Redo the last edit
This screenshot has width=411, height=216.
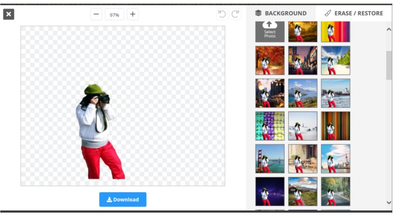tap(235, 14)
